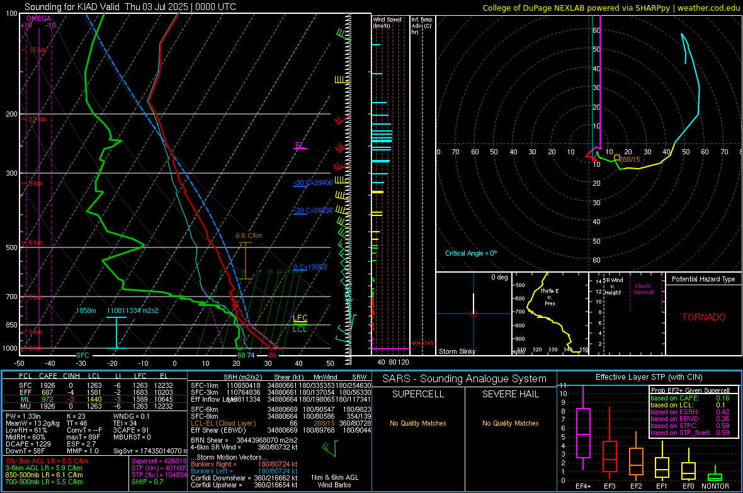Click the '0 C=15053' freezing level label
The height and width of the screenshot is (493, 743).
[310, 268]
